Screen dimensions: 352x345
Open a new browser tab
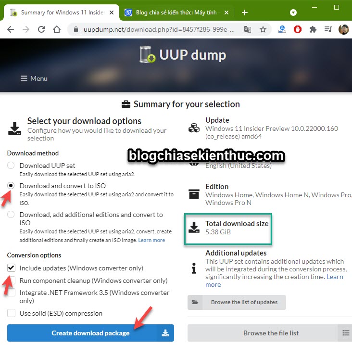pyautogui.click(x=245, y=13)
